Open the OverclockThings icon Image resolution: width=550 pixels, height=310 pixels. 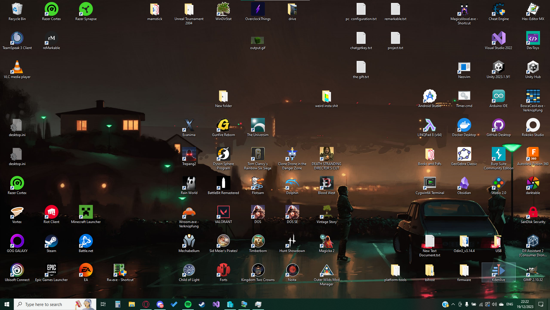pos(258,11)
